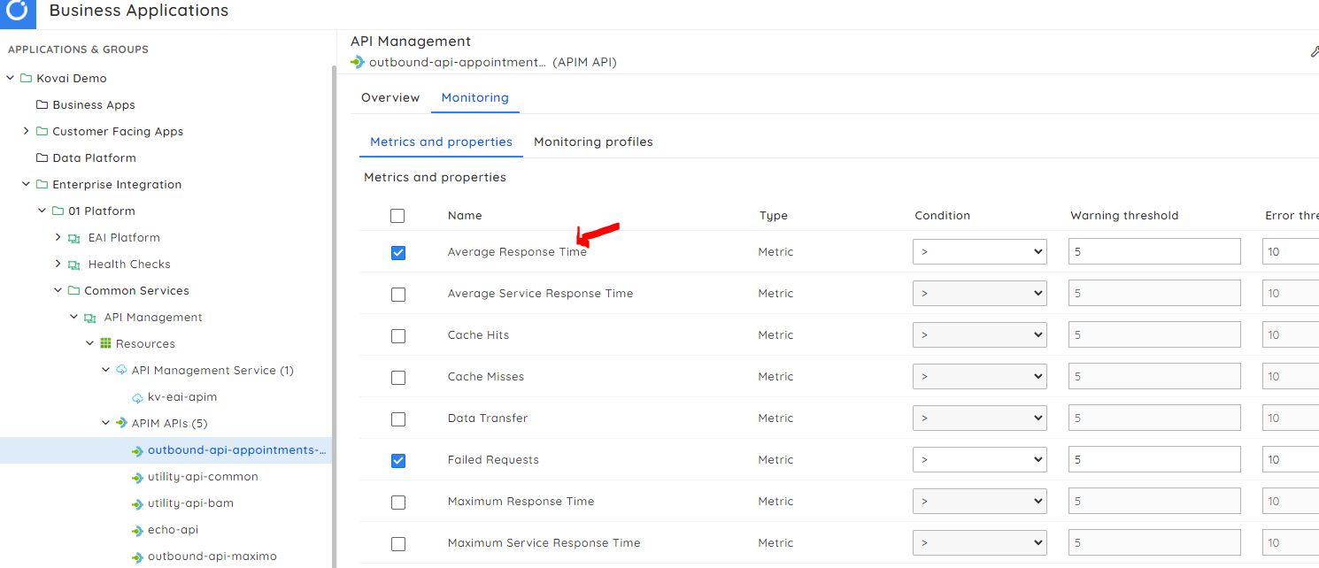This screenshot has width=1319, height=568.
Task: Click the EAI Platform application icon
Action: (74, 237)
